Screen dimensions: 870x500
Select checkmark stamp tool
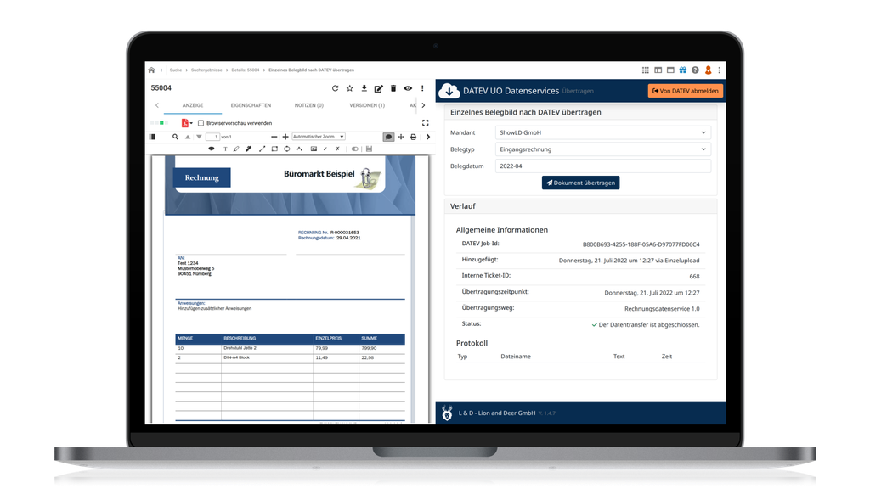tap(325, 149)
